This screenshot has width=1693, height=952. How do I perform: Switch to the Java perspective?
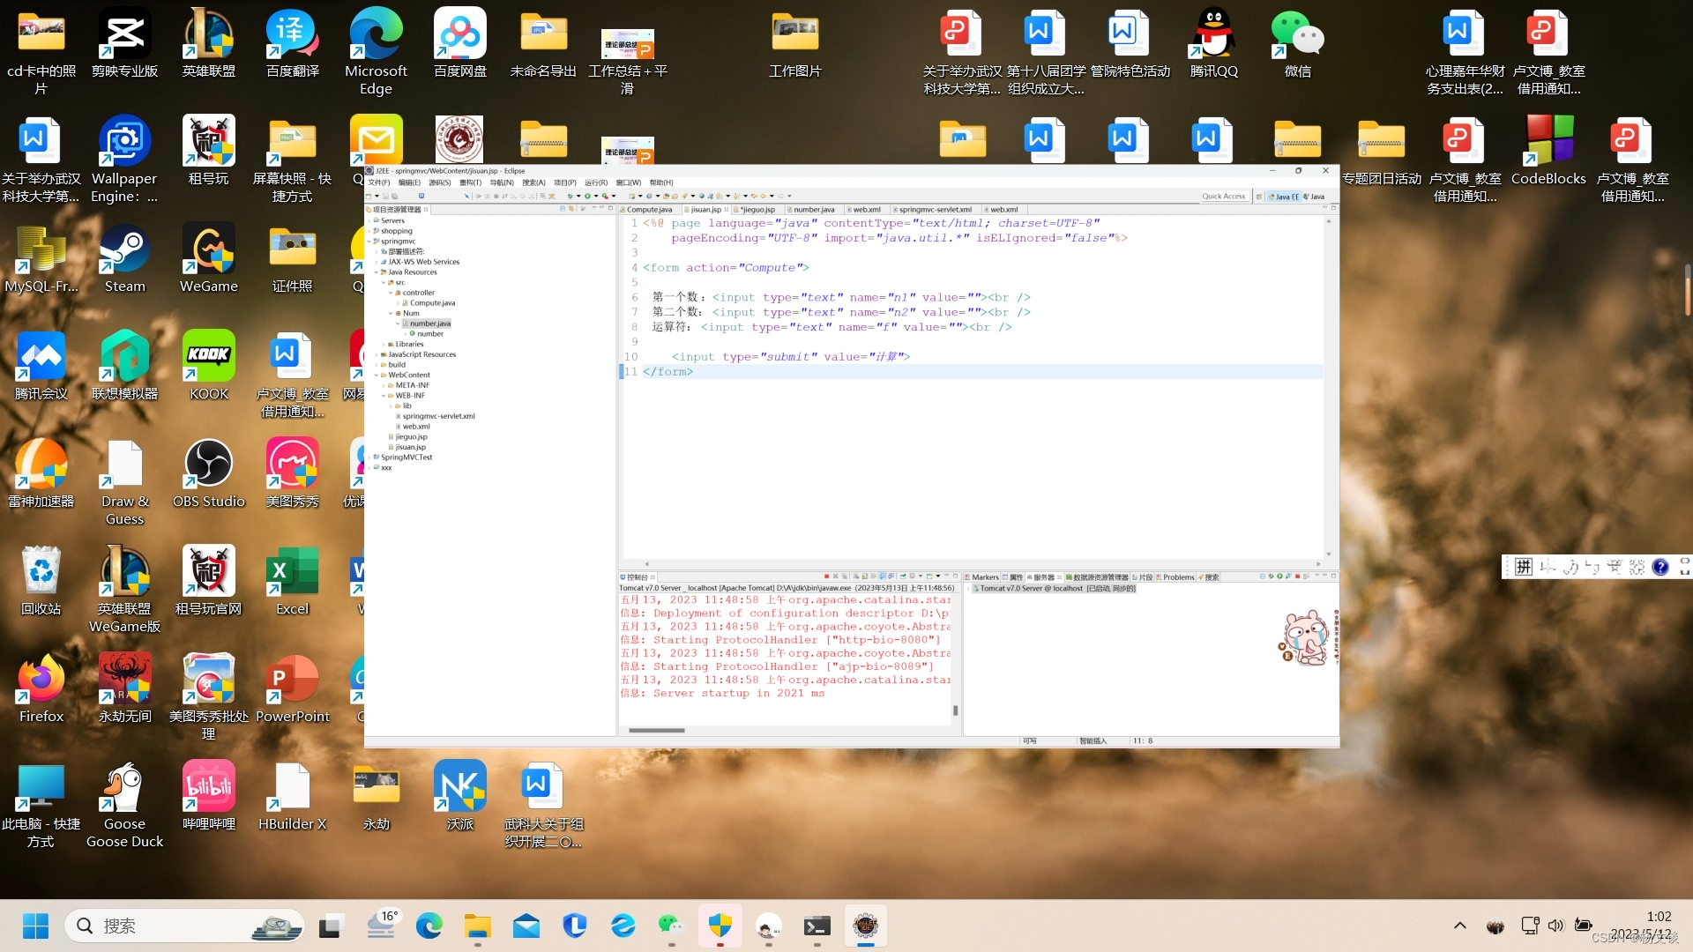click(1314, 197)
